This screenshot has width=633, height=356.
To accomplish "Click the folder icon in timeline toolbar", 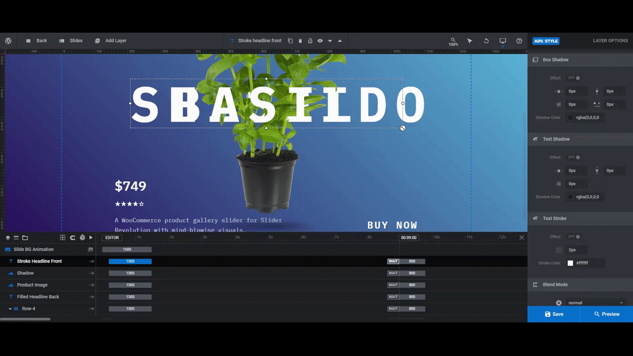I will pyautogui.click(x=25, y=238).
